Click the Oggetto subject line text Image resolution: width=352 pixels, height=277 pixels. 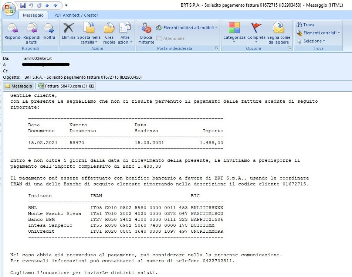click(x=83, y=77)
